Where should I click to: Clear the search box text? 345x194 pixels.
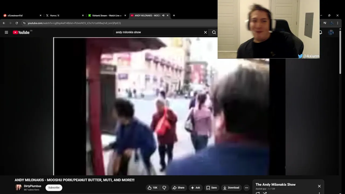pyautogui.click(x=205, y=32)
